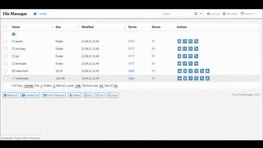Delete the install.php file
263x148 pixels.
pos(185,79)
